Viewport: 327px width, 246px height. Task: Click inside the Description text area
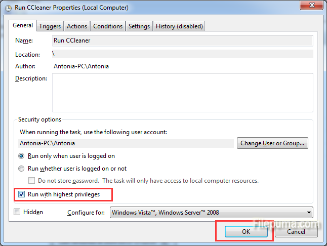(182, 92)
